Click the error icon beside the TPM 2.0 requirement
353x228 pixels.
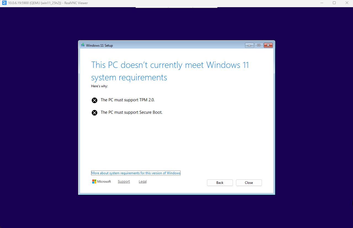coord(95,100)
